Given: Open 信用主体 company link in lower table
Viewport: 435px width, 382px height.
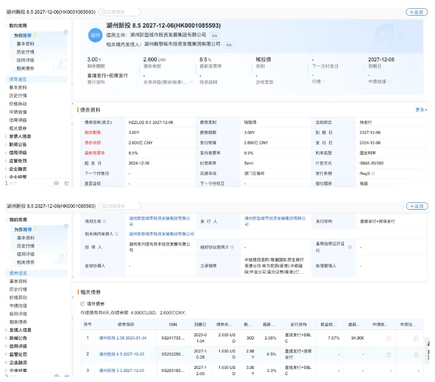Looking at the screenshot, I should pyautogui.click(x=159, y=221).
